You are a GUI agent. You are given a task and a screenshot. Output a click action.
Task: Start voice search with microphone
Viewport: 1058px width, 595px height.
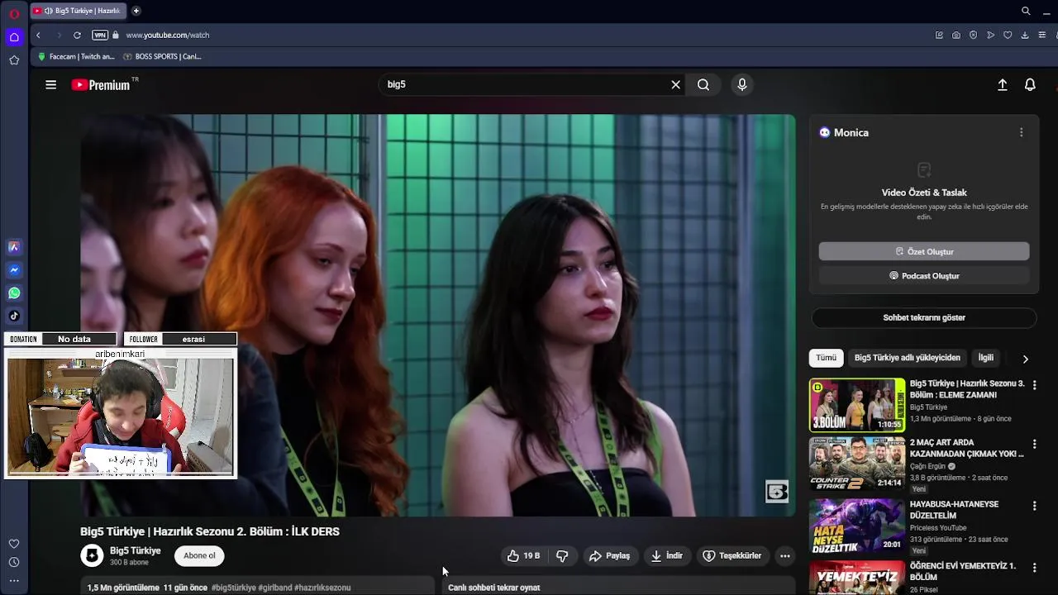coord(742,84)
